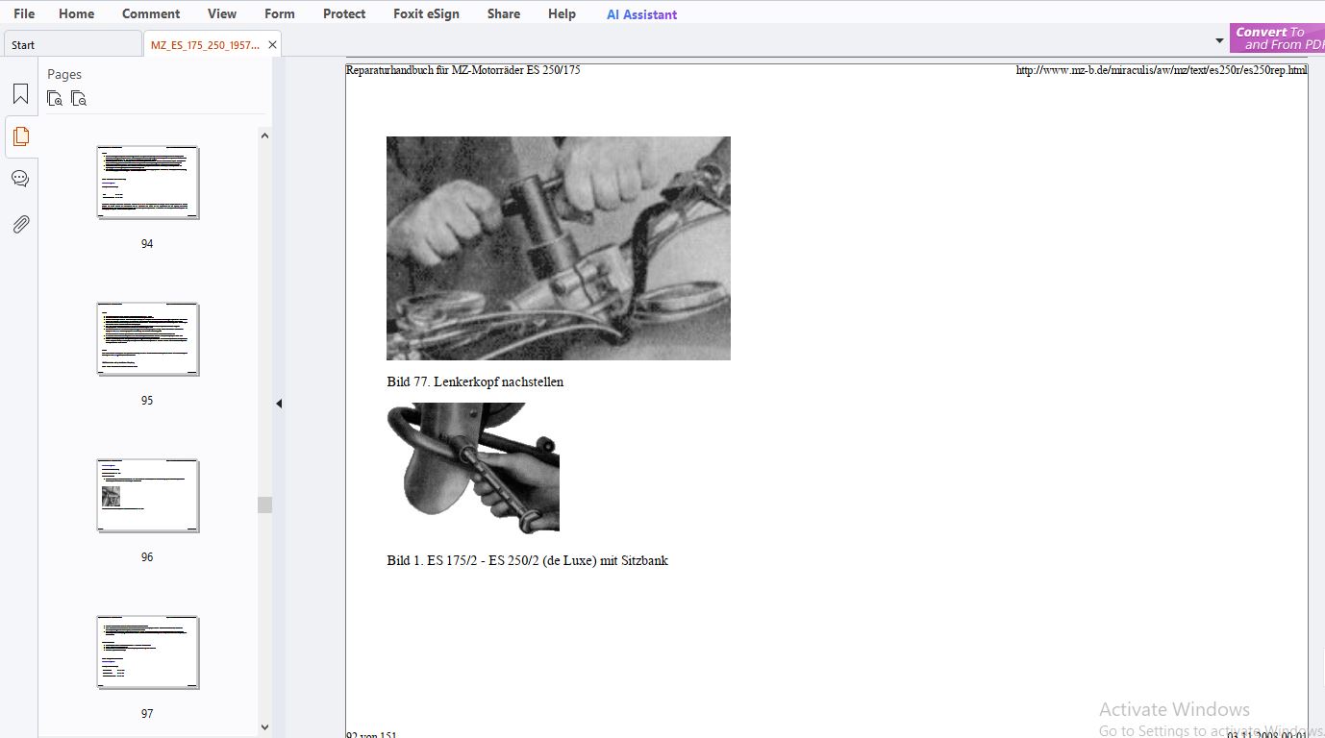Click the thumbnail panel scroll up arrow
Screen dimensions: 1325x738
[264, 135]
